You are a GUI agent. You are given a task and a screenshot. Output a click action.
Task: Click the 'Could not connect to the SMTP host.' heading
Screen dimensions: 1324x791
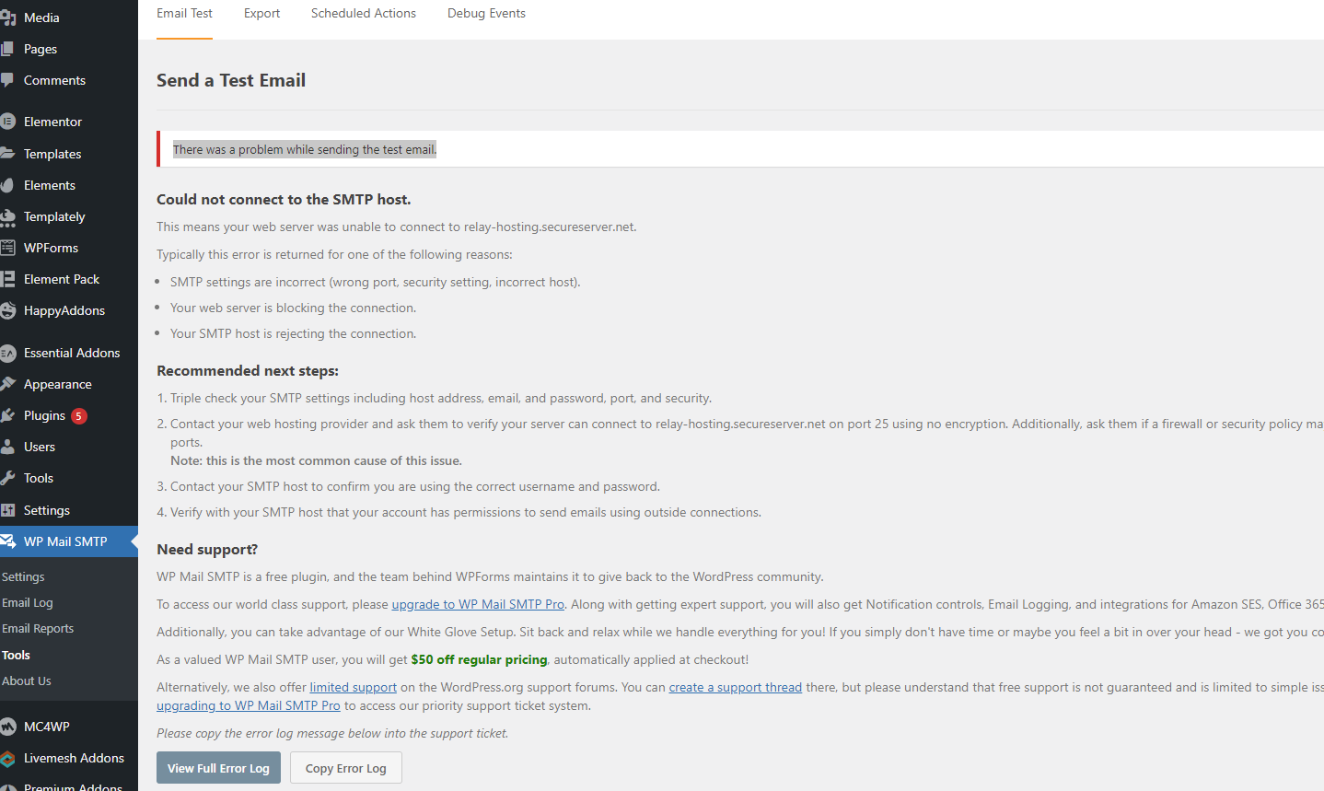click(x=284, y=199)
